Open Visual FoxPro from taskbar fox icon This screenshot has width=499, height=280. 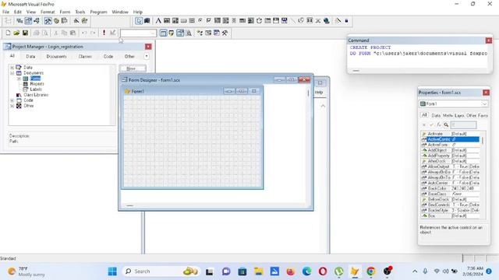(355, 271)
